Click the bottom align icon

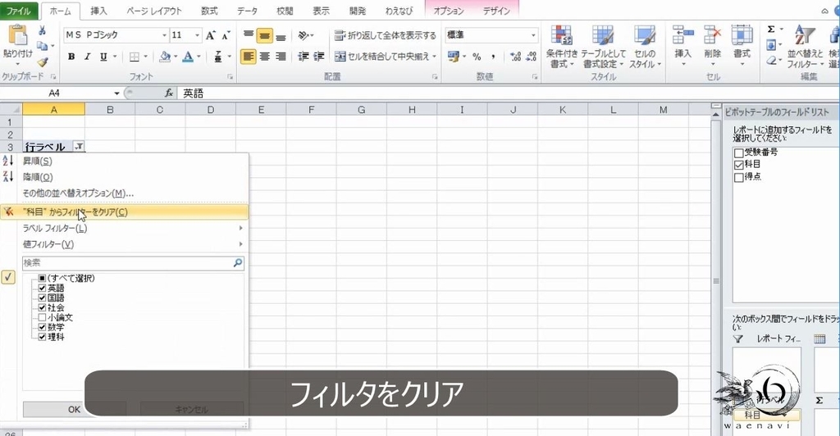pos(281,36)
